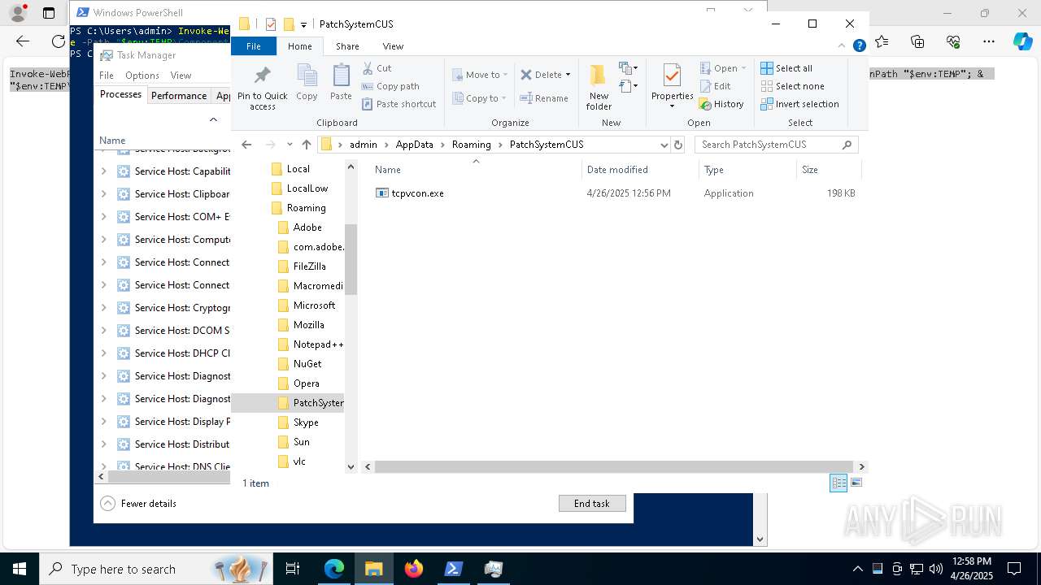Switch to large icons view button
The height and width of the screenshot is (585, 1041).
(x=856, y=483)
